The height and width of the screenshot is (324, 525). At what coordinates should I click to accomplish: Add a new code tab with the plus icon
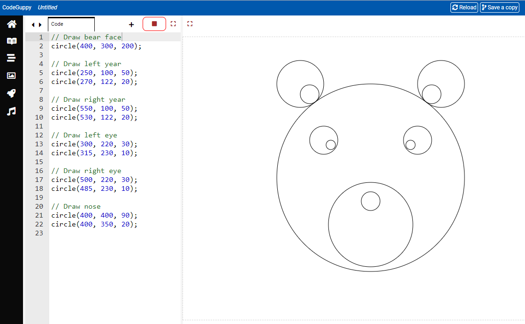click(x=131, y=24)
